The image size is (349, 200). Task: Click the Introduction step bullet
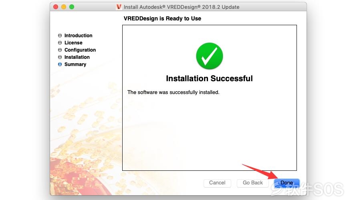(60, 35)
